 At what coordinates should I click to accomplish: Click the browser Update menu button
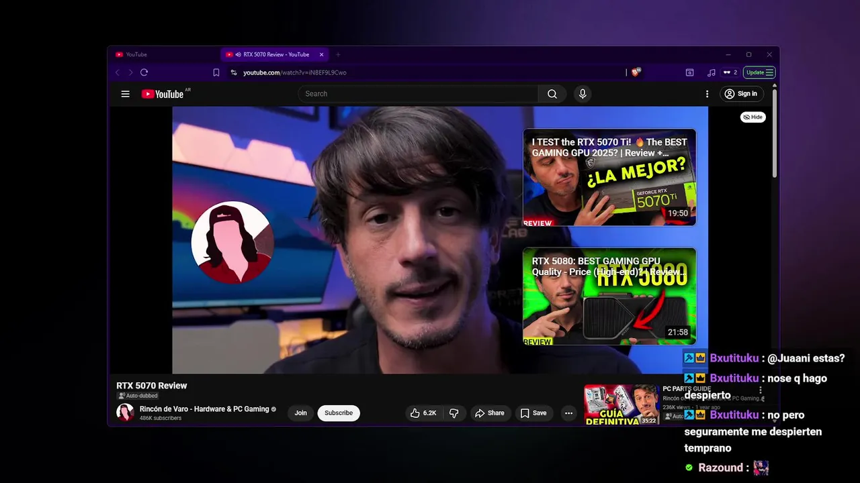coord(760,72)
